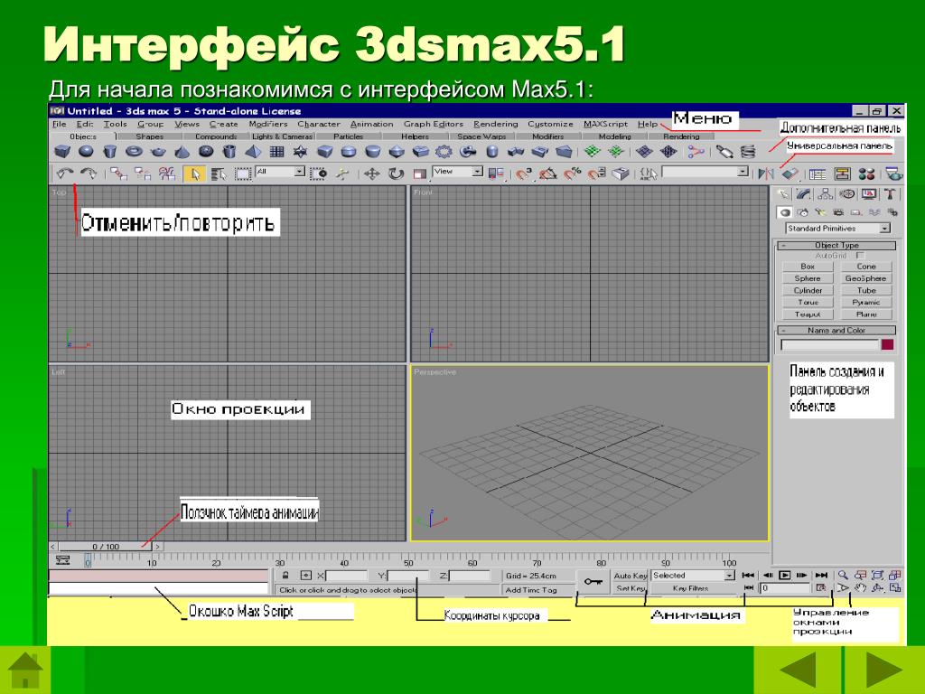Click the Zoom magnifier viewport control

pos(843,575)
